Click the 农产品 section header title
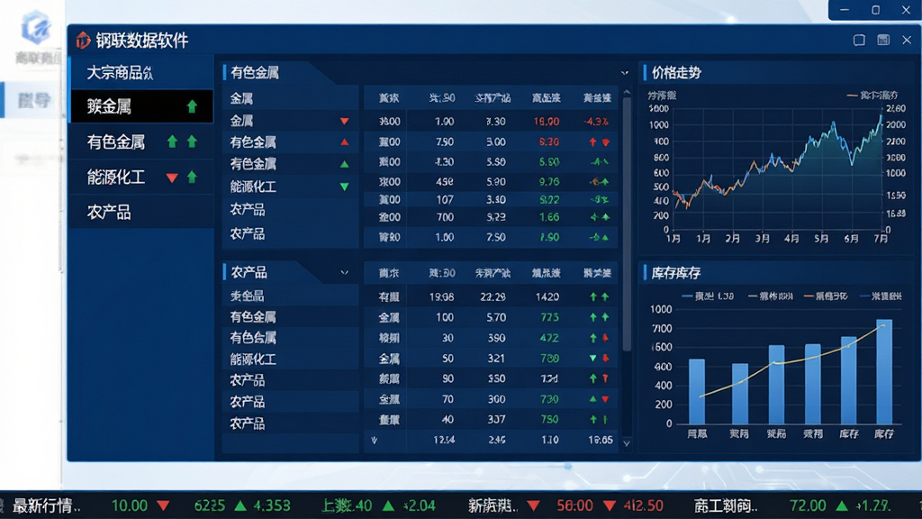This screenshot has width=922, height=519. [x=249, y=272]
